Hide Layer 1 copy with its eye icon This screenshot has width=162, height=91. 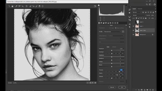pyautogui.click(x=133, y=30)
